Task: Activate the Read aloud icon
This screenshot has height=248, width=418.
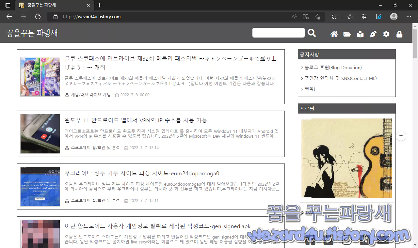Action: click(x=294, y=17)
